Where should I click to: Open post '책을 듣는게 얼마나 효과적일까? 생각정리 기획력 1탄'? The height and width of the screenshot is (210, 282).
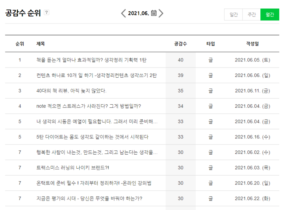(91, 60)
